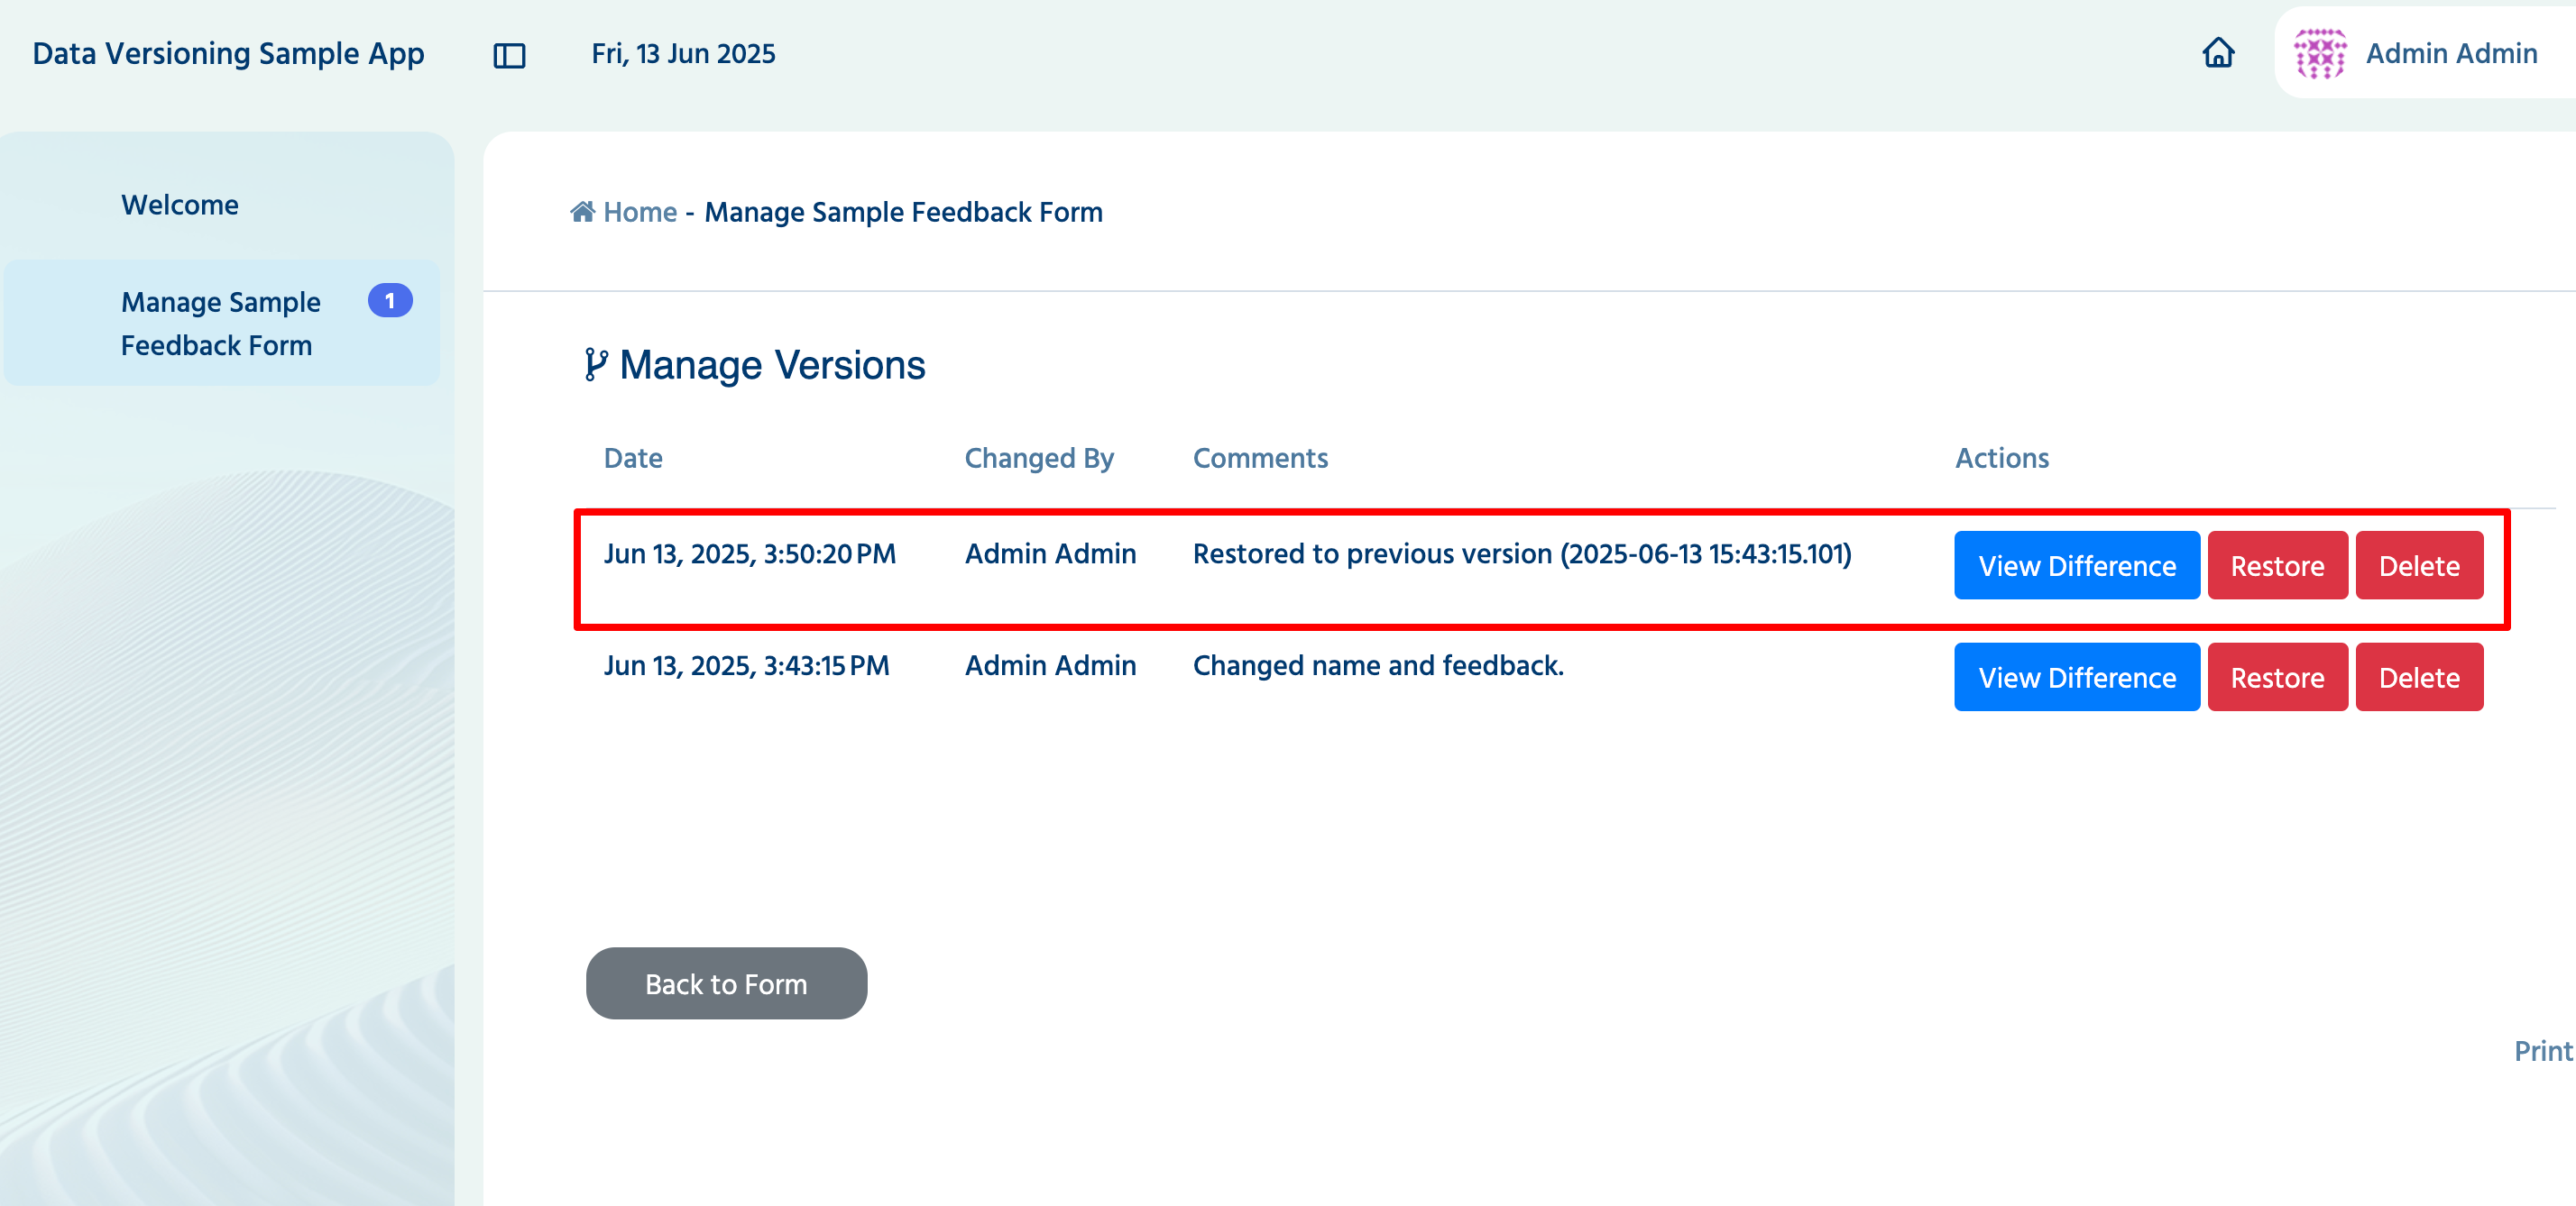Restore the 3:50:20 PM version

tap(2277, 565)
